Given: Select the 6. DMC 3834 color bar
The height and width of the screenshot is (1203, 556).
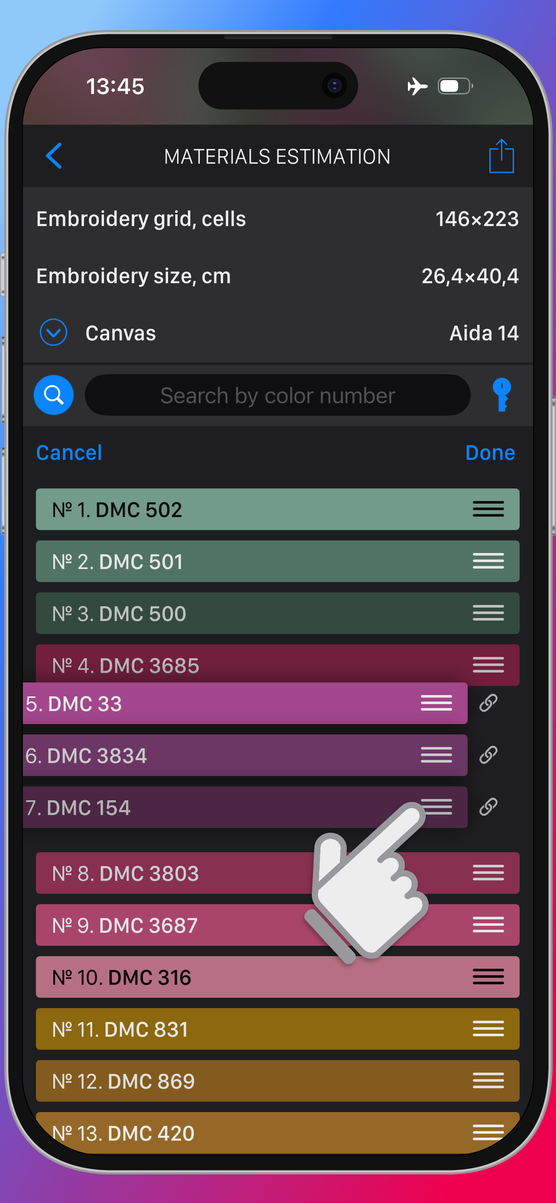Looking at the screenshot, I should [245, 755].
